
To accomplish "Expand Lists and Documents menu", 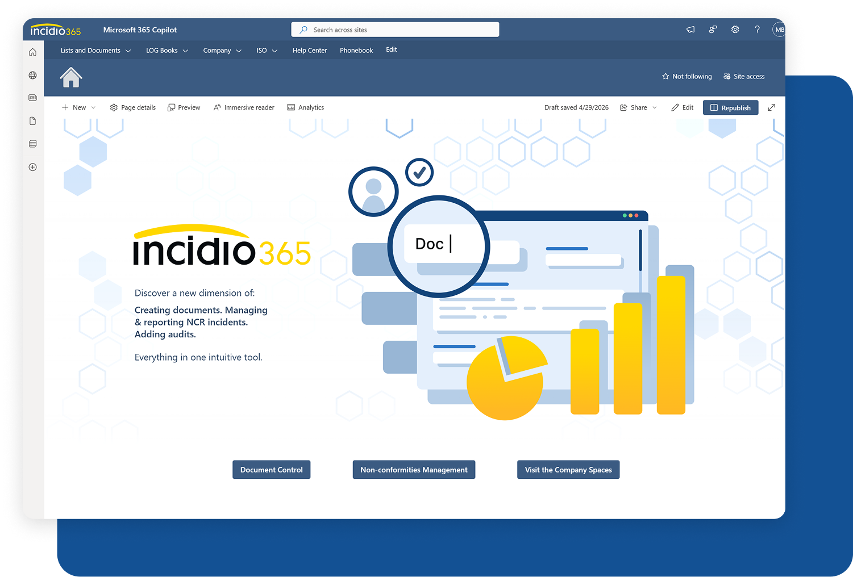I will [95, 51].
